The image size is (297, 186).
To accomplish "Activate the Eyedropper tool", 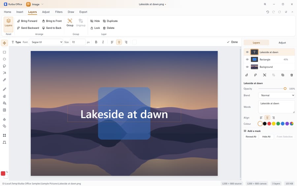I will pos(4,80).
